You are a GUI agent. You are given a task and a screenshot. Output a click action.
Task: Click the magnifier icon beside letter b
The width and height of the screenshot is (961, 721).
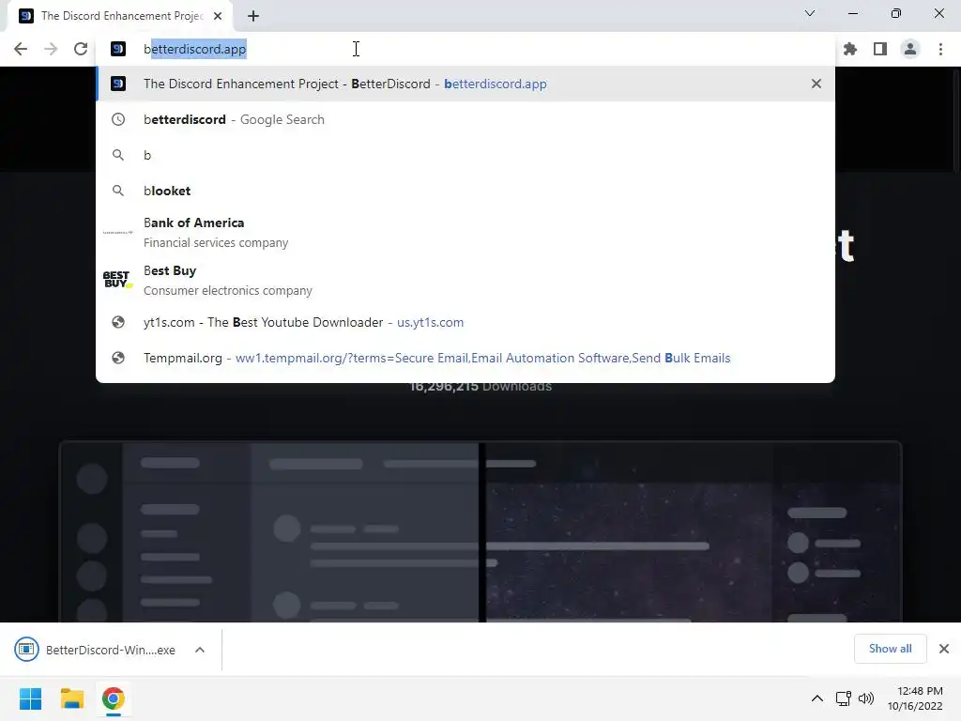(x=118, y=155)
